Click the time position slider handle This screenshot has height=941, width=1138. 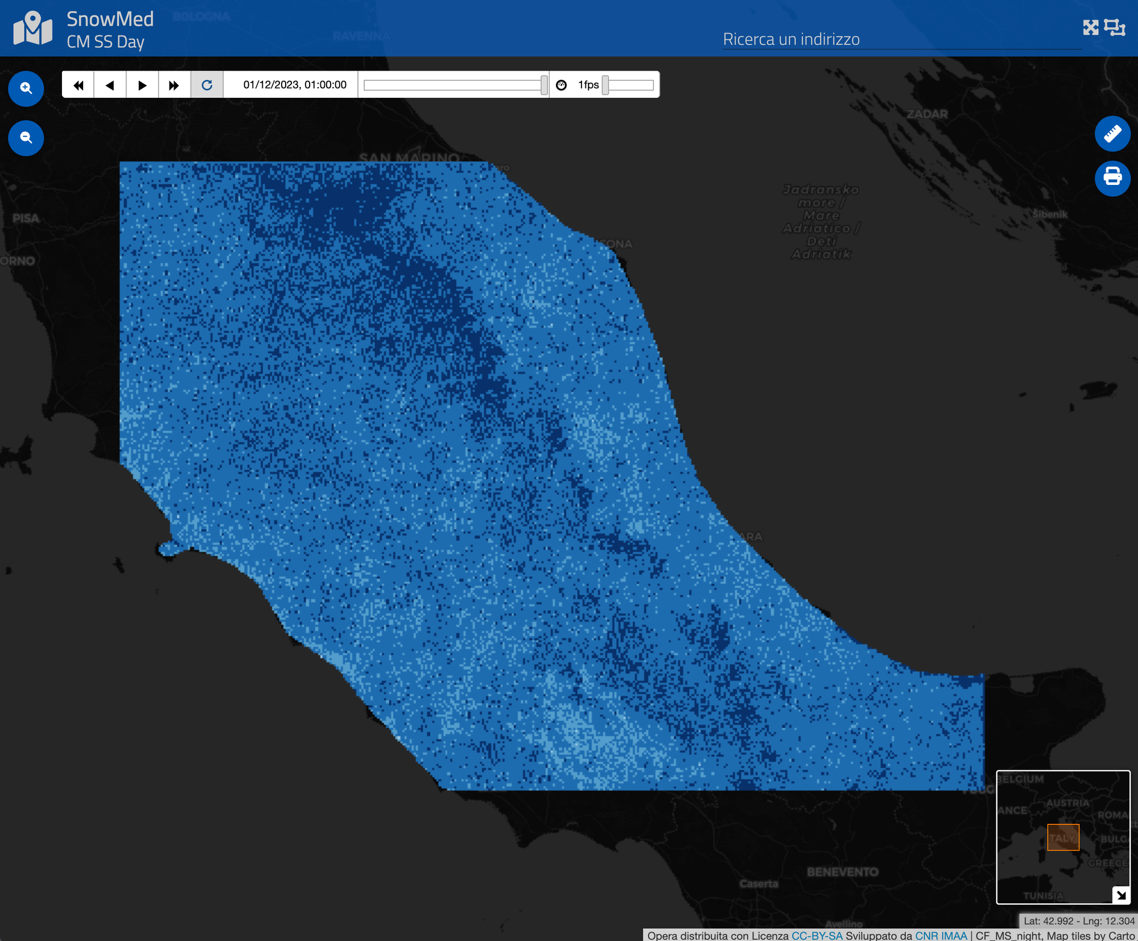pos(544,85)
